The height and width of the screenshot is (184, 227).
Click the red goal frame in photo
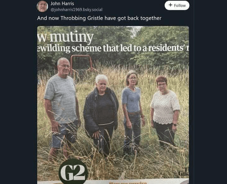click(82, 64)
